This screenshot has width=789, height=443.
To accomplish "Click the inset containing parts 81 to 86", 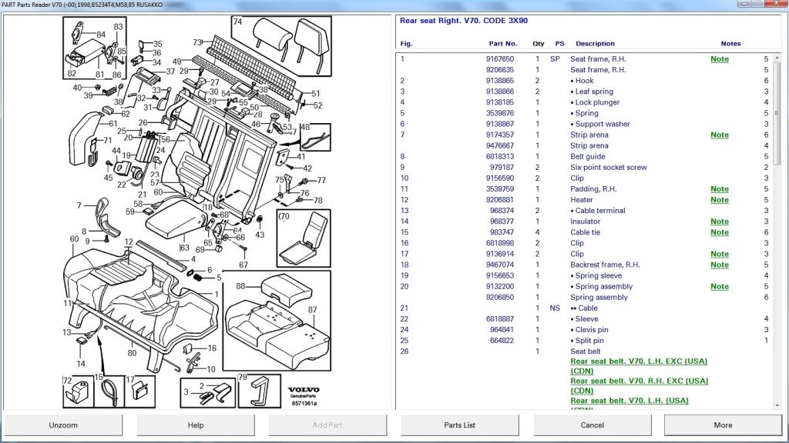I will [x=95, y=48].
